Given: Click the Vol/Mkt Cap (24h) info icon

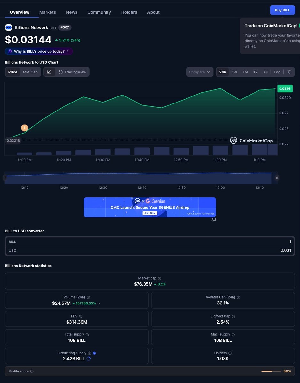Looking at the screenshot, I should click(238, 297).
